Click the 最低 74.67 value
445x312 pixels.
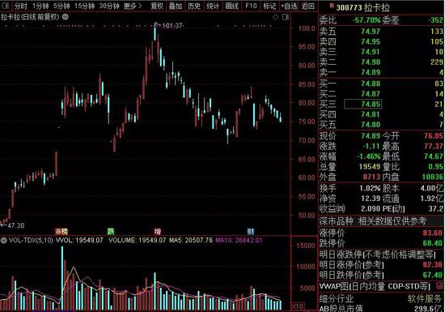click(434, 156)
